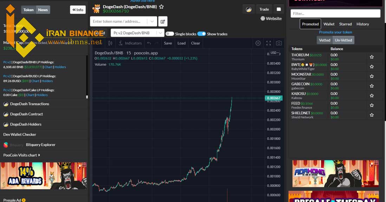The height and width of the screenshot is (202, 386).
Task: Star the GABECOIN token
Action: pyautogui.click(x=372, y=86)
